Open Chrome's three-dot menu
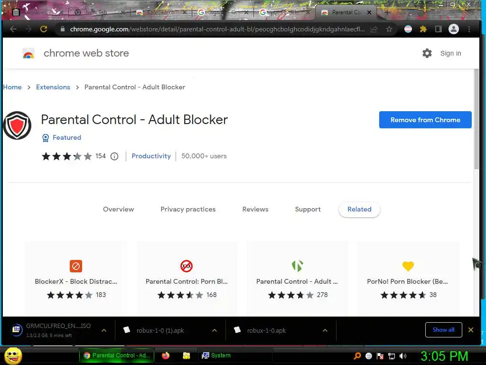 [x=469, y=29]
